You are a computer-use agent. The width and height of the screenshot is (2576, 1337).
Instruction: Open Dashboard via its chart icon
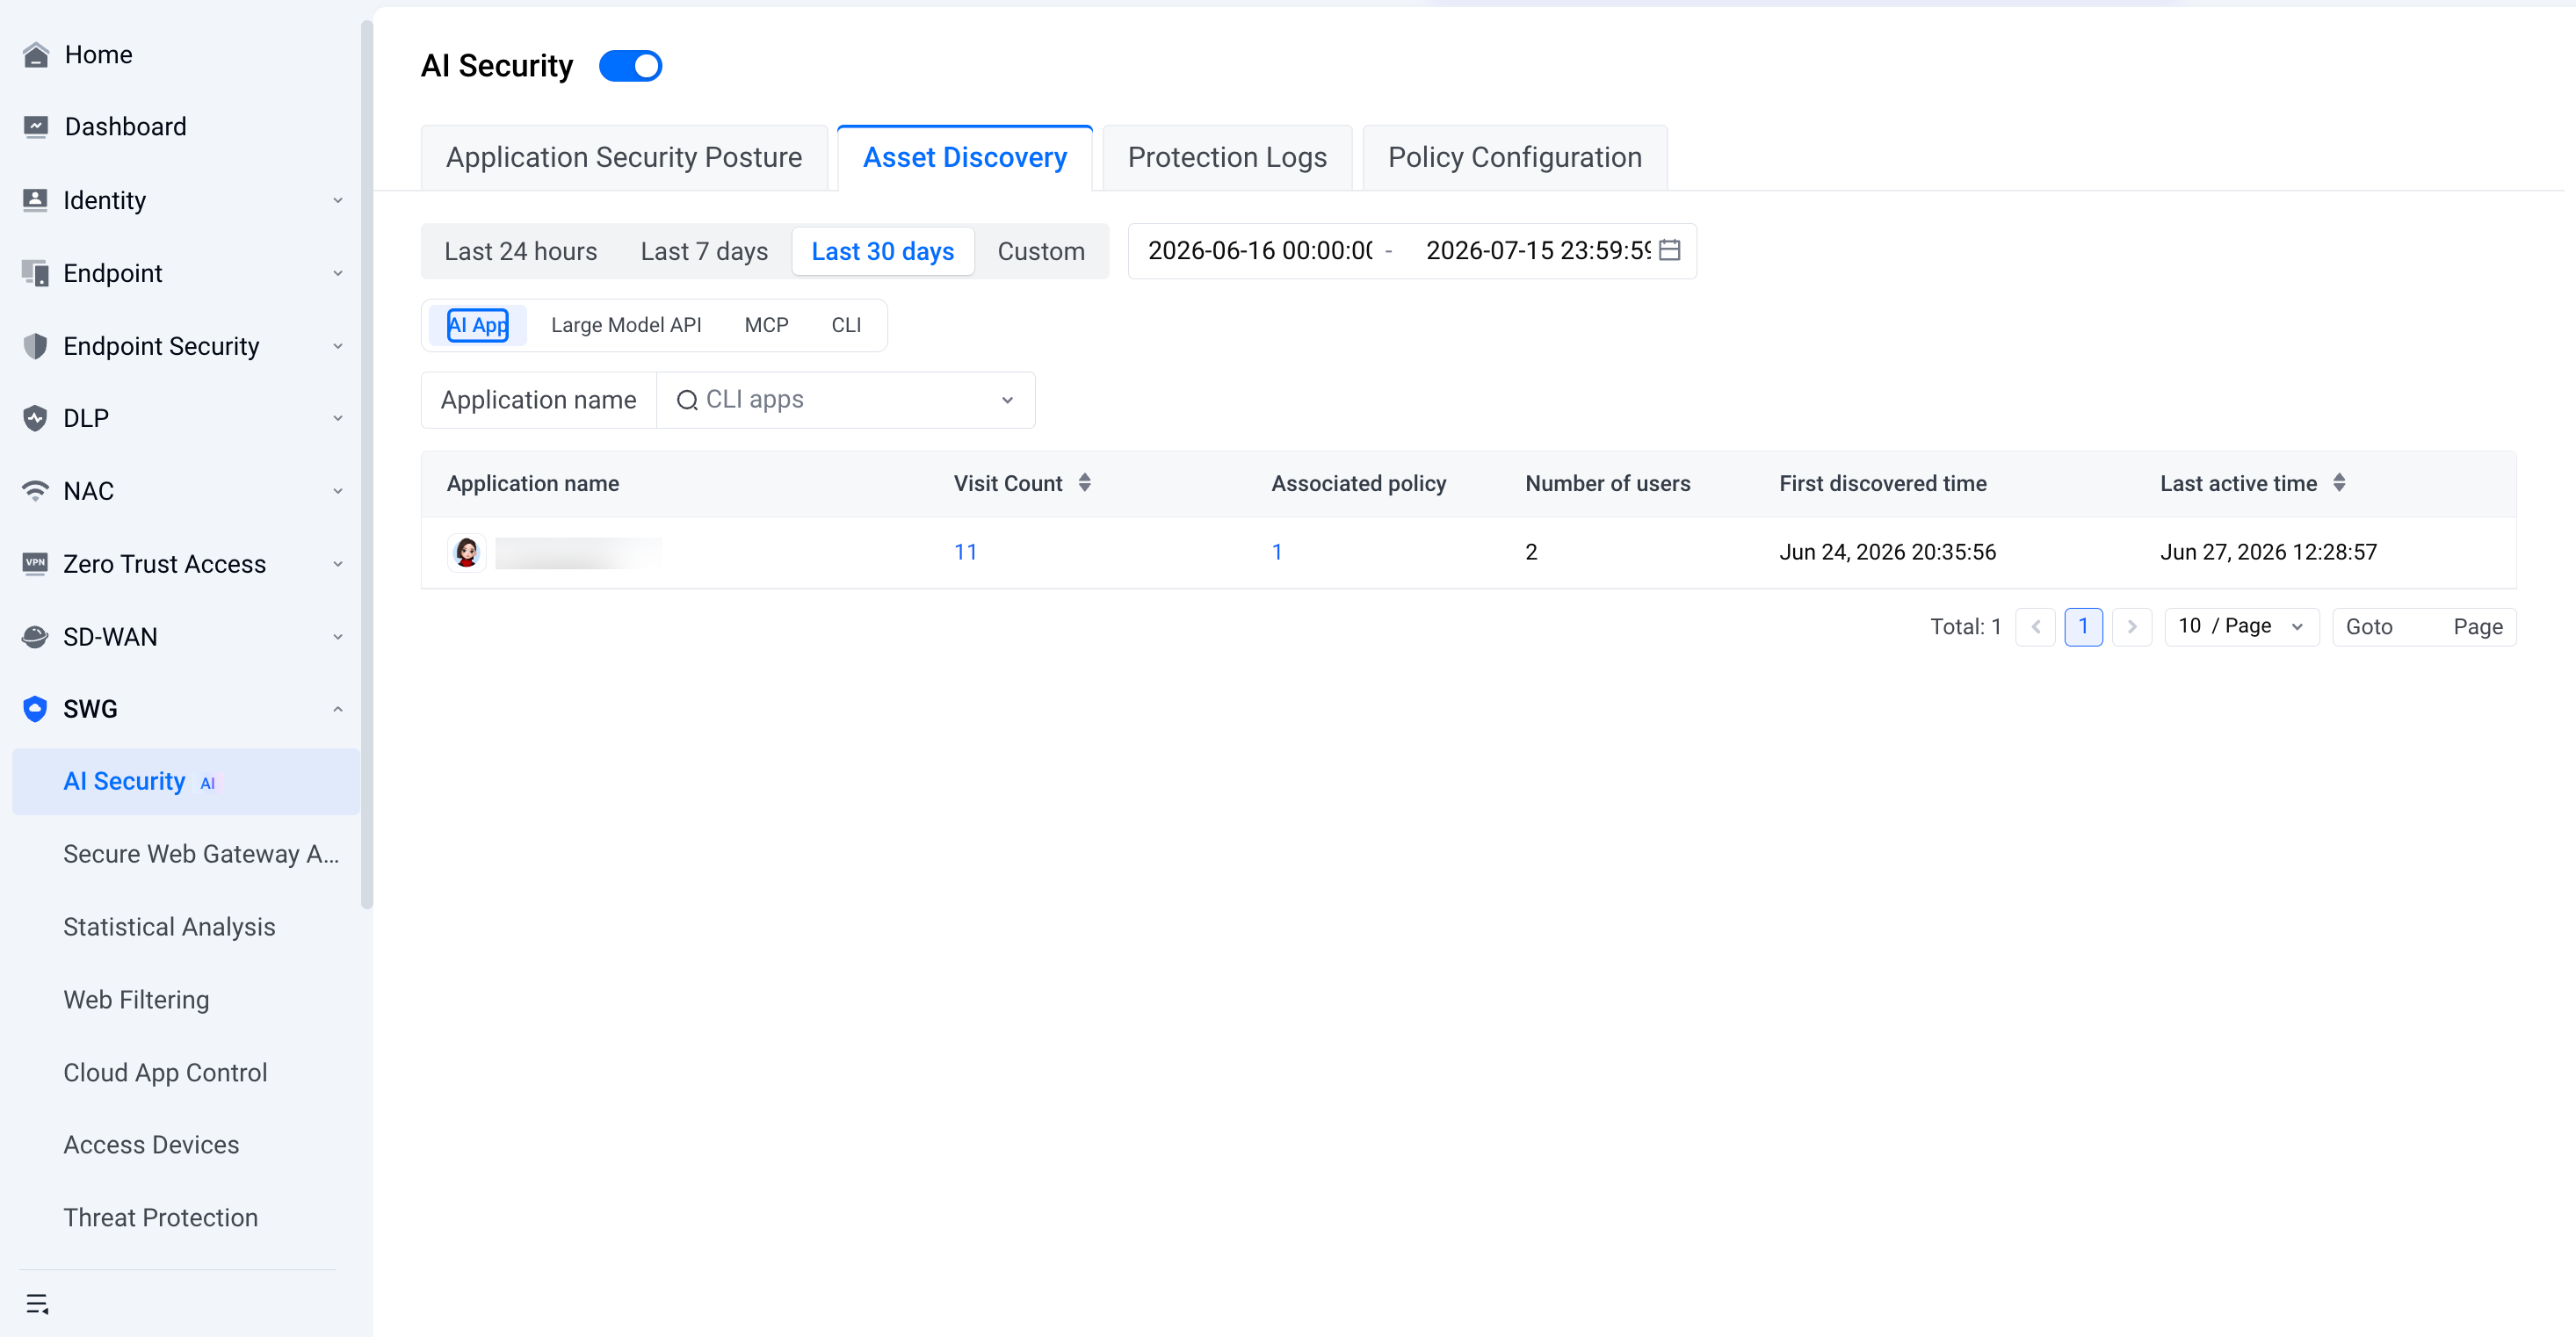pos(36,127)
